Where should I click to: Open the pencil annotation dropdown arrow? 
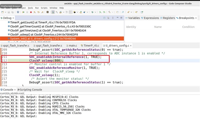131,12
